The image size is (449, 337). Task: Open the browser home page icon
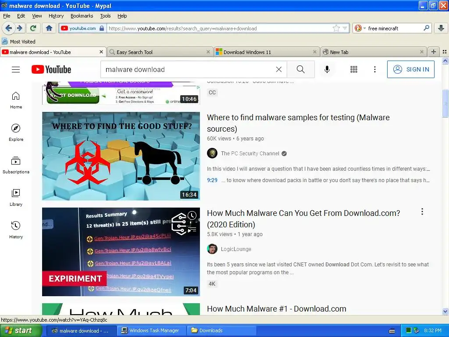tap(49, 28)
